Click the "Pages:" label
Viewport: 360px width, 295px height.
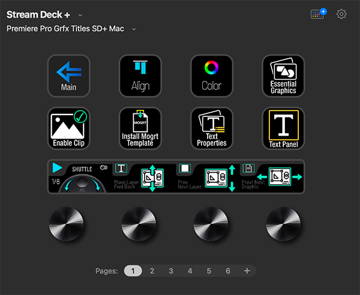pyautogui.click(x=107, y=271)
